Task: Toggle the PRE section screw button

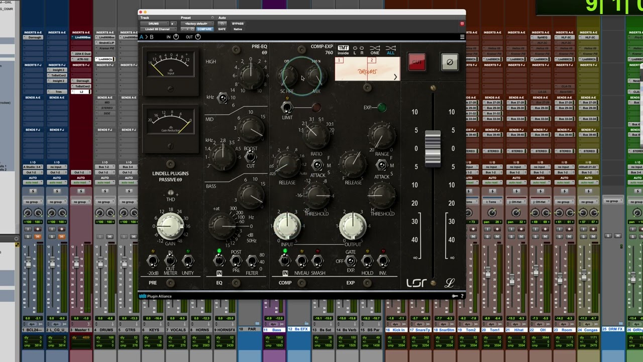Action: tap(170, 283)
